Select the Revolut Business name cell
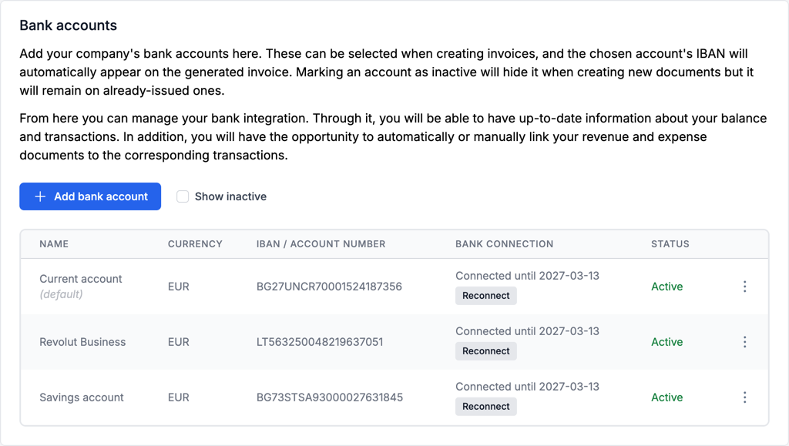 (x=82, y=342)
